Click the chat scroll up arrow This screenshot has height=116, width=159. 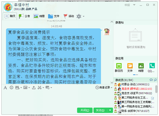pyautogui.click(x=112, y=22)
